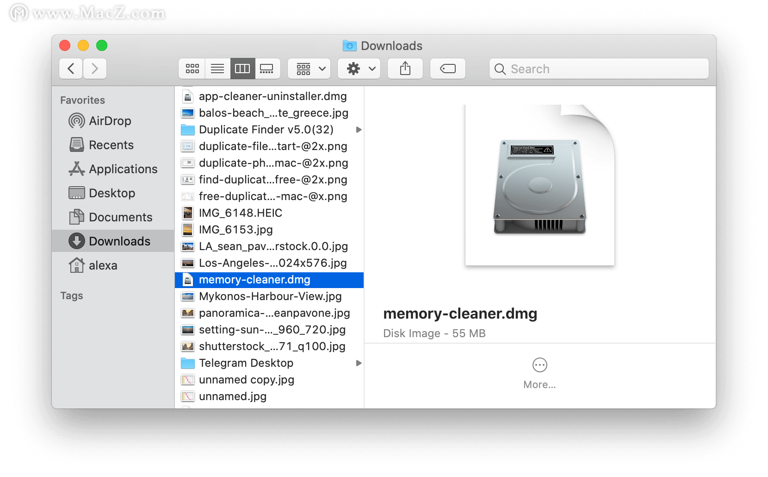Select Mykonos-Harbour-View.jpg file
This screenshot has height=477, width=768.
click(269, 296)
